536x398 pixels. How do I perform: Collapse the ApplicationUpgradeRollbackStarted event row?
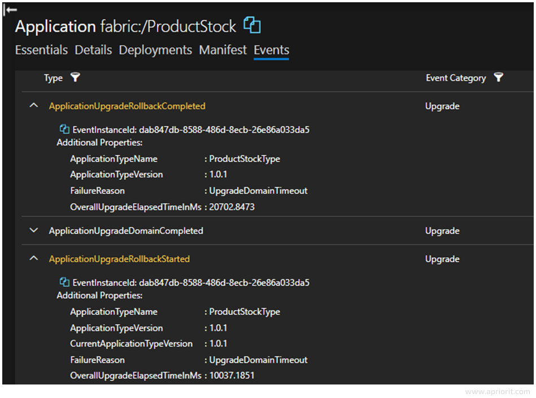[33, 258]
